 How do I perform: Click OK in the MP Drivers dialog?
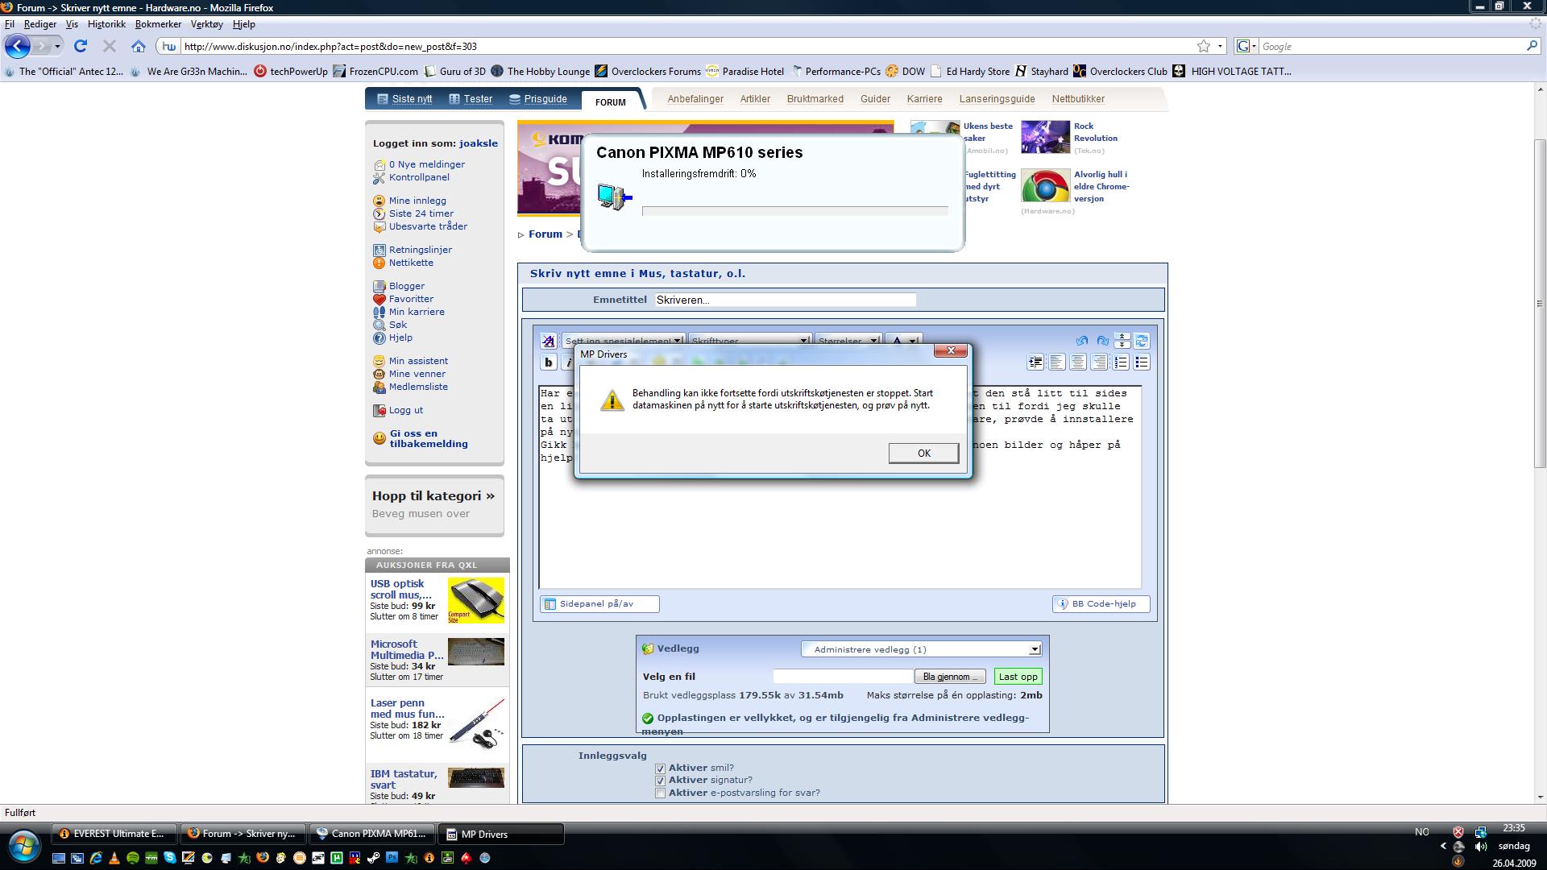tap(923, 453)
